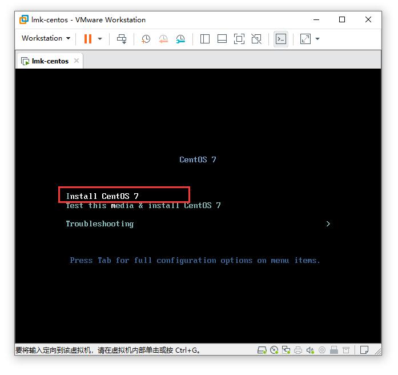
Task: Click the Ctrl+G input redirect status message
Action: coord(107,350)
